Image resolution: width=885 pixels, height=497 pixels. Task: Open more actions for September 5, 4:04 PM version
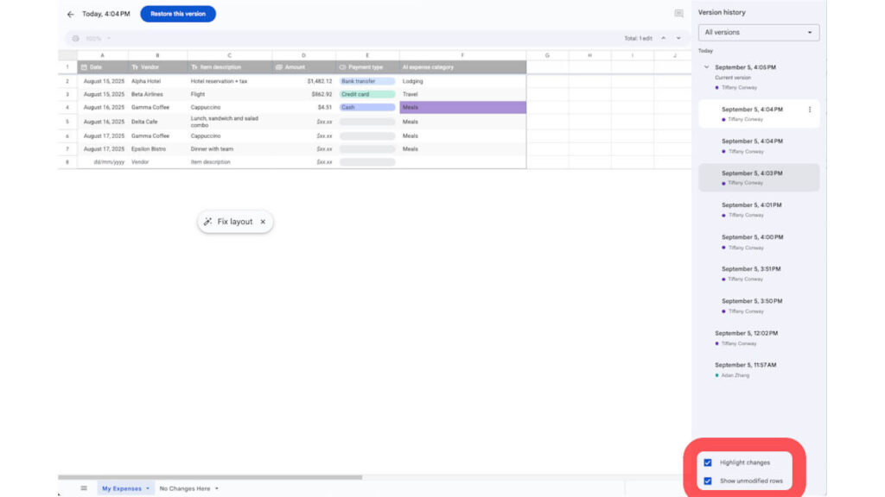(x=809, y=110)
